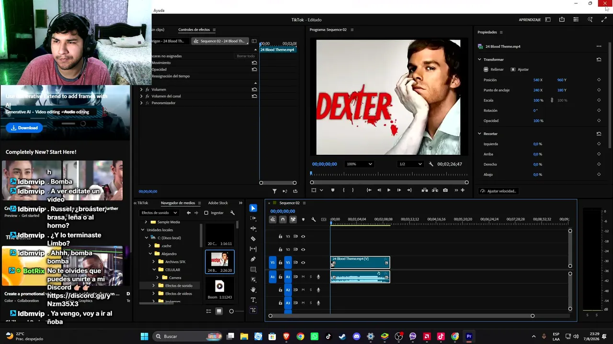Open the APRENDIZAJE workspace

tap(530, 20)
